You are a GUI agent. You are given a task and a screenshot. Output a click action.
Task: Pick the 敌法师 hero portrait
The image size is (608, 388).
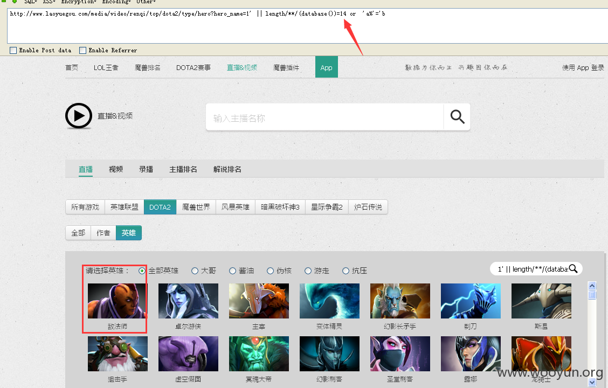click(118, 301)
